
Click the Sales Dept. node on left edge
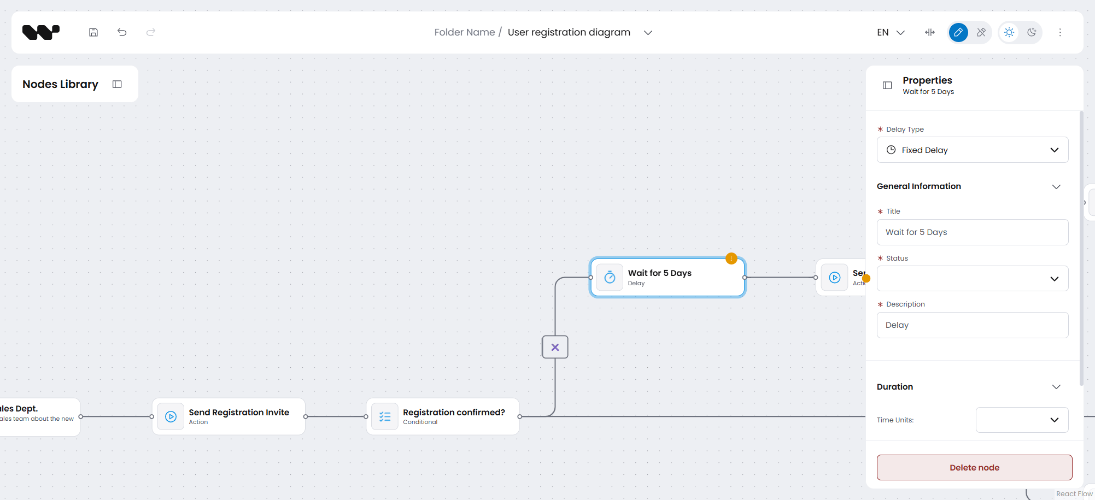40,417
